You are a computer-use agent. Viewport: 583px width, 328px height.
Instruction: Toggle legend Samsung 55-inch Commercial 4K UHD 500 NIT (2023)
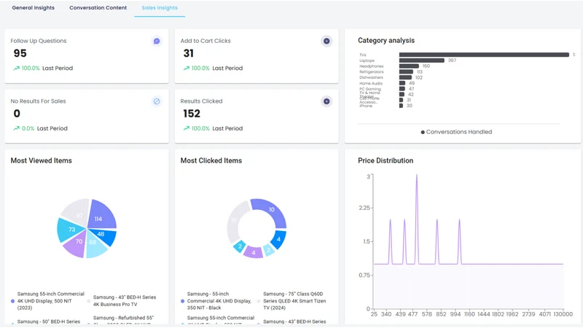48,301
